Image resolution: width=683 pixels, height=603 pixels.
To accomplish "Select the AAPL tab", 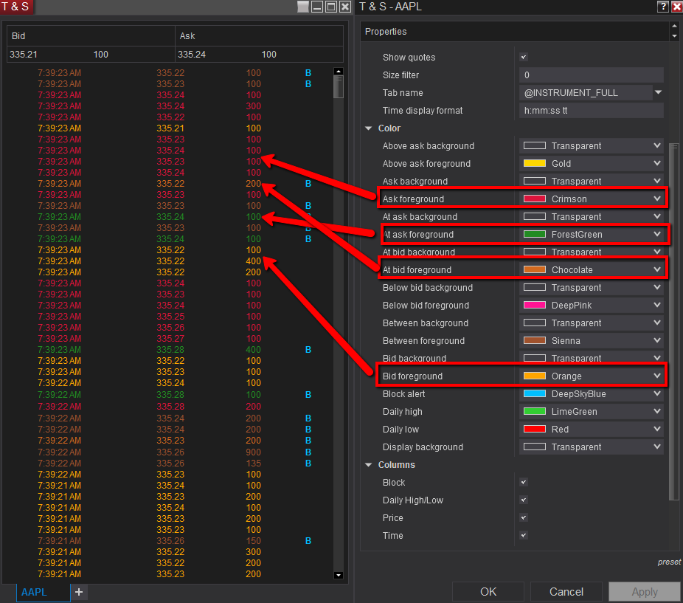I will 43,592.
